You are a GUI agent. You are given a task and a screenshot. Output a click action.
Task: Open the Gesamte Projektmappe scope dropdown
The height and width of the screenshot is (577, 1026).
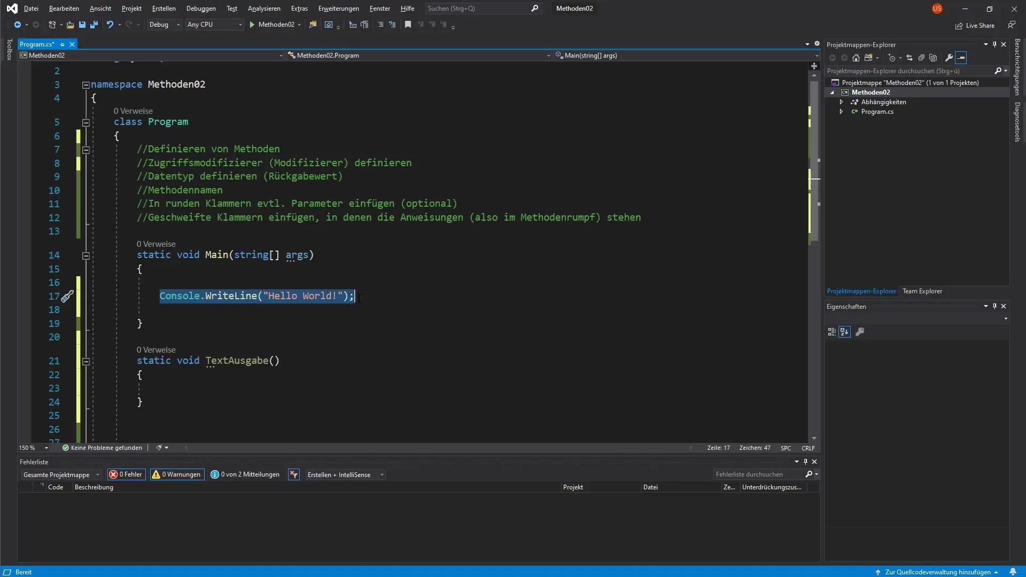coord(61,474)
